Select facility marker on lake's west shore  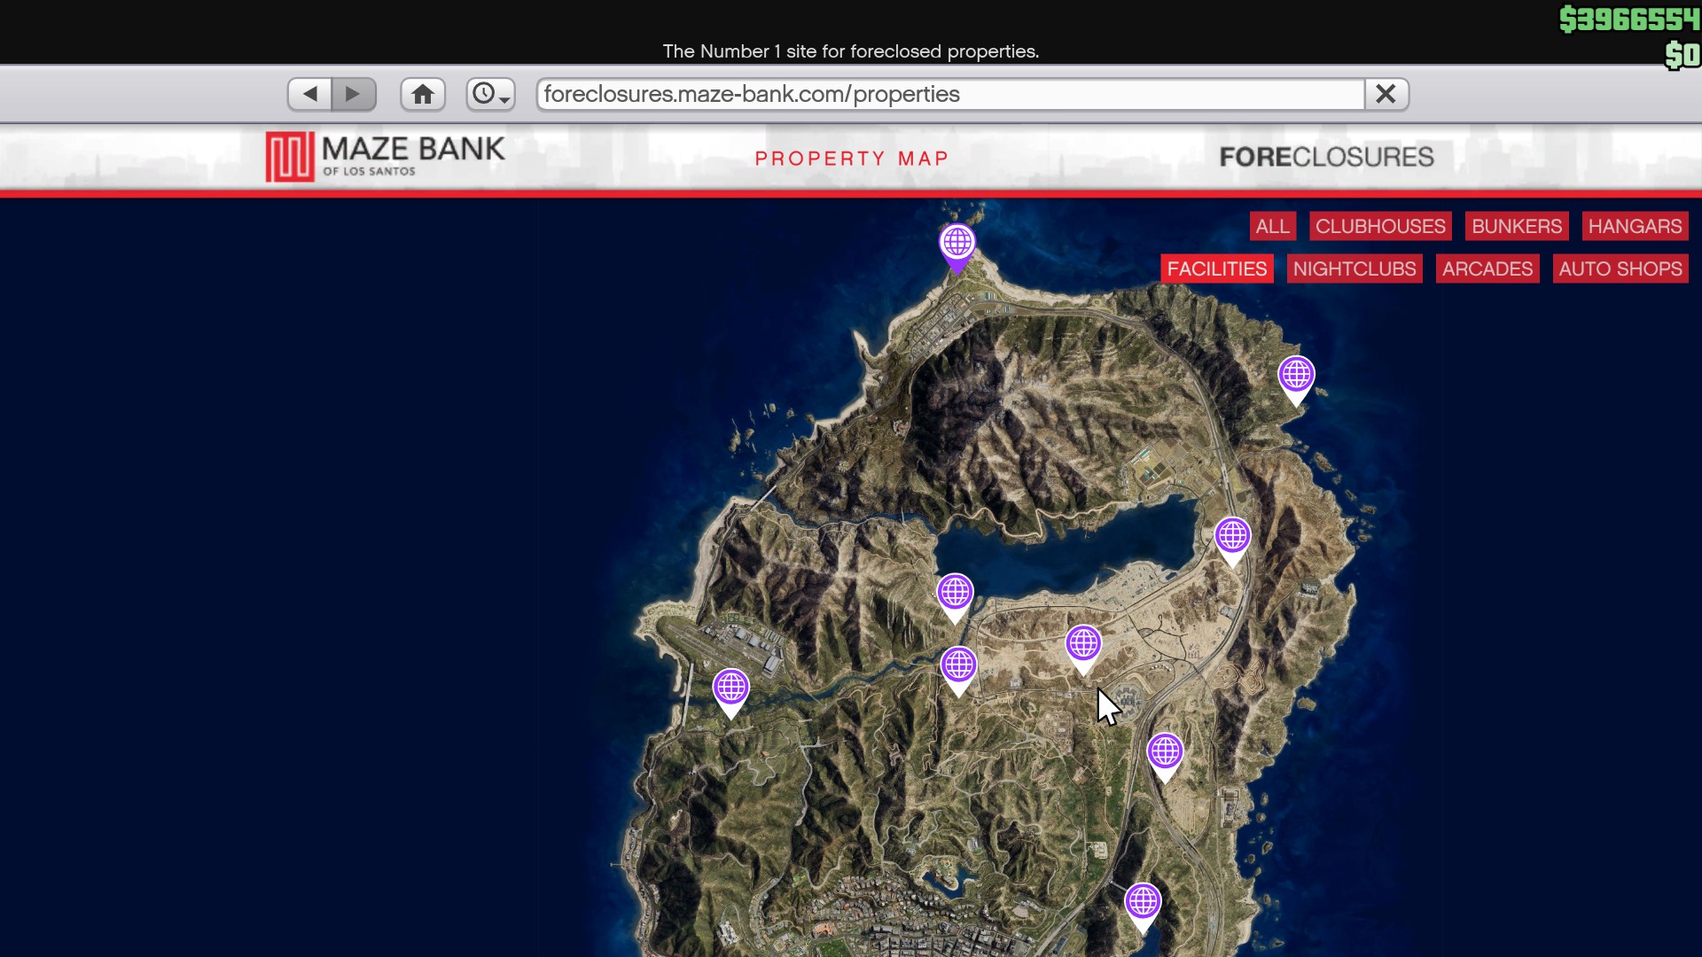[x=955, y=594]
